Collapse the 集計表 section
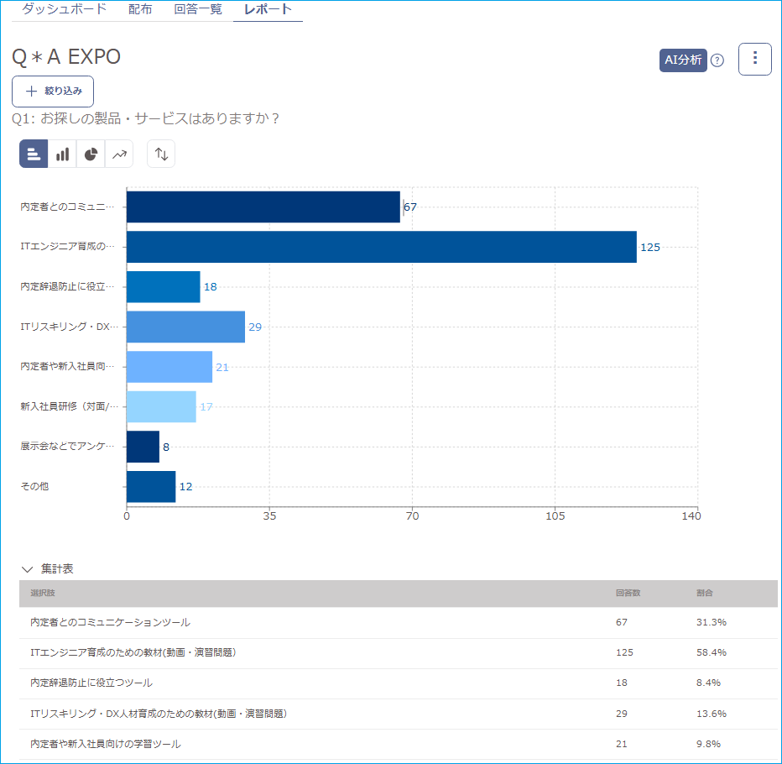 pyautogui.click(x=28, y=569)
